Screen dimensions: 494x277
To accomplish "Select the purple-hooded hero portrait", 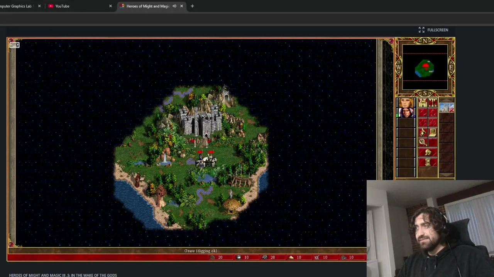I will click(406, 113).
